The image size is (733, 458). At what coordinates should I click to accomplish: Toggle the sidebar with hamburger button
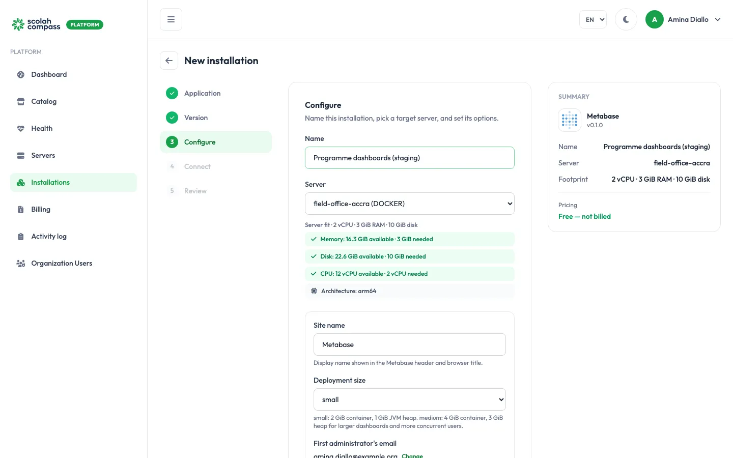point(171,19)
